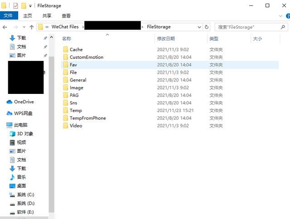Sort by the 修改日期 column header
This screenshot has height=219, width=290.
[x=166, y=39]
